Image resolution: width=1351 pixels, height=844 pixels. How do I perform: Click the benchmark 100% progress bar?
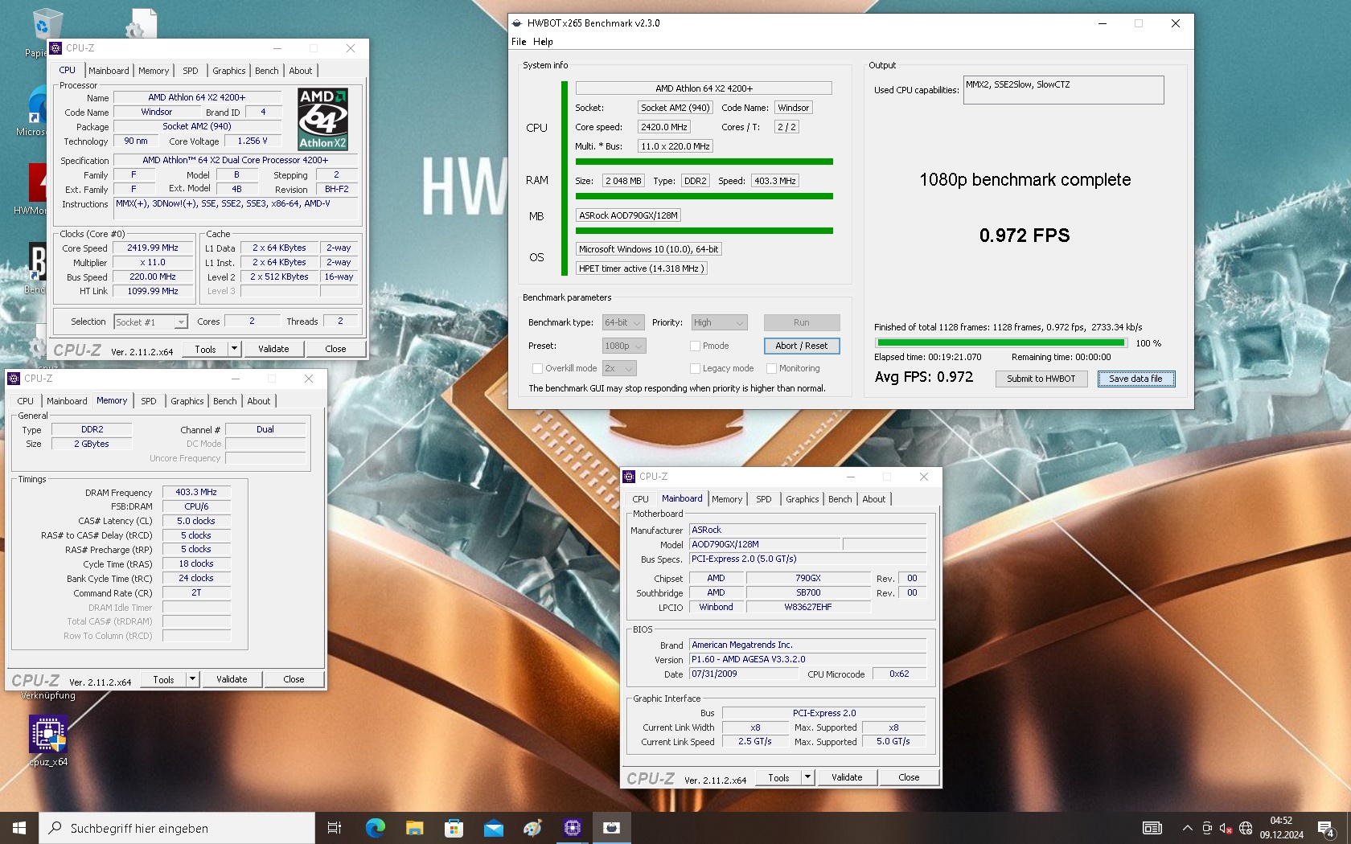(1000, 343)
